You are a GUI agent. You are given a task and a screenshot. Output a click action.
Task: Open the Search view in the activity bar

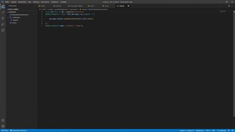click(x=3, y=12)
